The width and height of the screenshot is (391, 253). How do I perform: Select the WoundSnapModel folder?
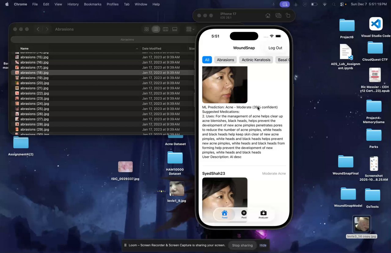point(348,194)
